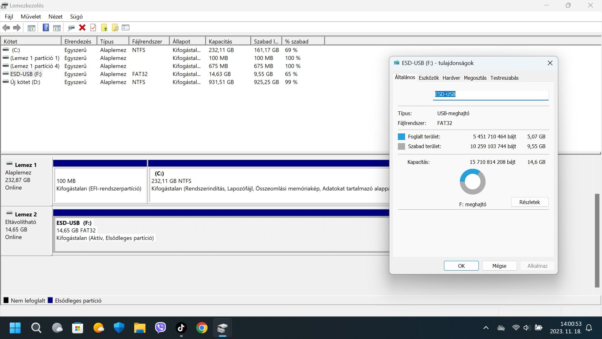Open the Nézet menu

tap(55, 17)
